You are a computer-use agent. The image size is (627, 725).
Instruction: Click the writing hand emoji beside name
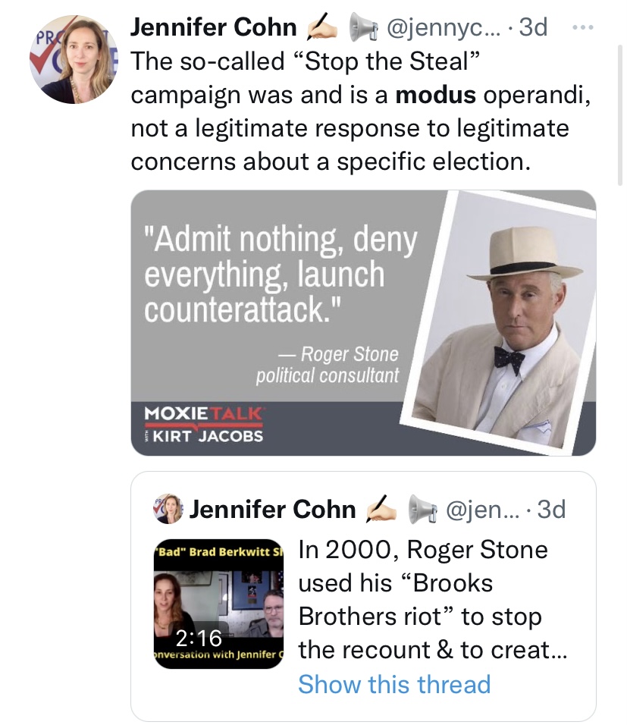pos(322,28)
